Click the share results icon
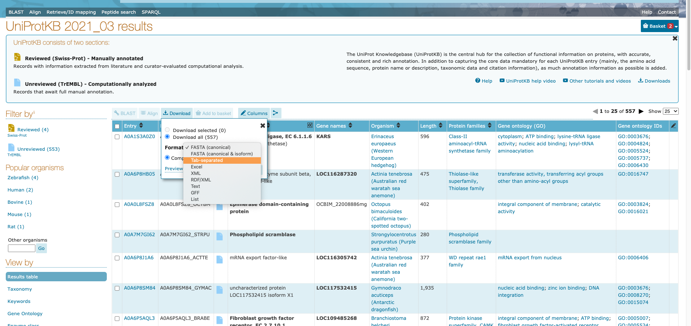Screen dimensions: 691x326 [x=276, y=113]
